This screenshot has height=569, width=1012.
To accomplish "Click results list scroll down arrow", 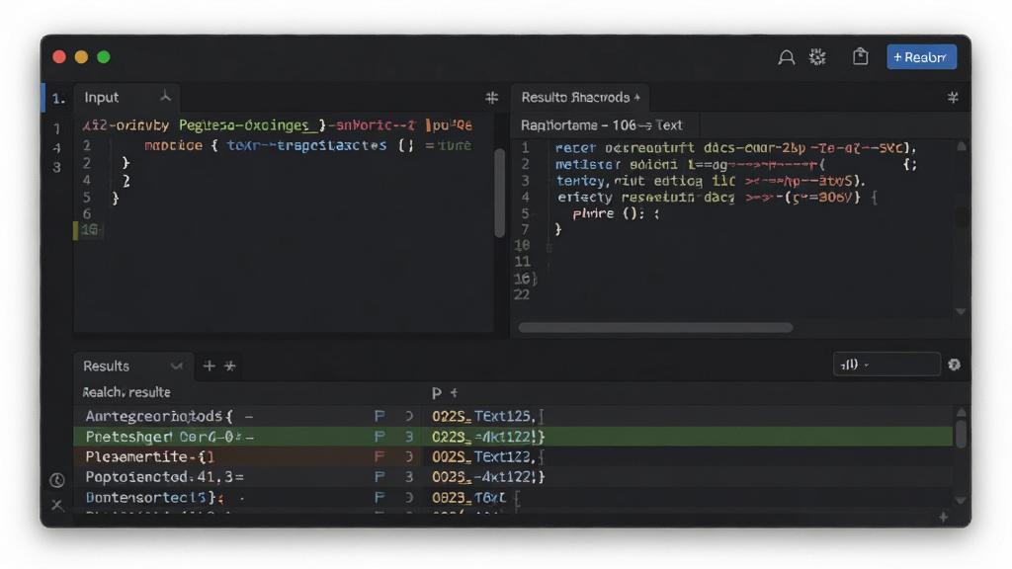I will pos(961,501).
